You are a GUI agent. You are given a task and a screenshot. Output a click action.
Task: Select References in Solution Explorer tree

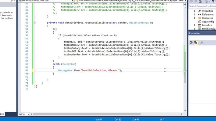208,14
